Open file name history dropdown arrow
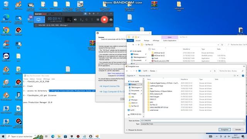 (x=244, y=121)
